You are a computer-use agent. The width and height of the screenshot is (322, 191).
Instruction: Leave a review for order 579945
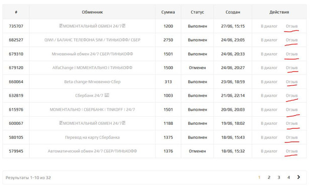pyautogui.click(x=292, y=151)
